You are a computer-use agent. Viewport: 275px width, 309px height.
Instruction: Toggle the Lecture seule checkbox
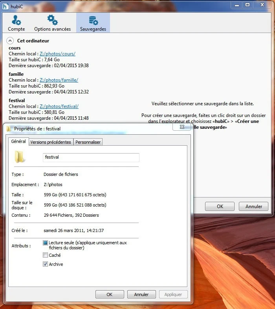tap(46, 243)
